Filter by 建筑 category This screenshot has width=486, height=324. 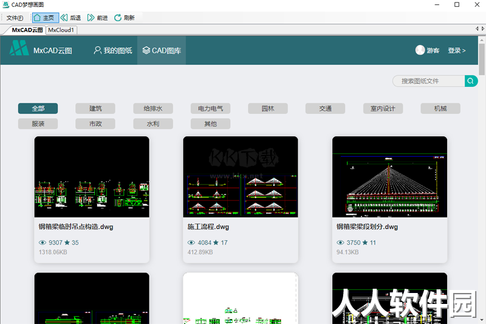(x=95, y=109)
